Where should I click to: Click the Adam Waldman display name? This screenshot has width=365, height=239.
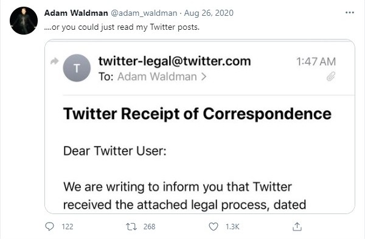pyautogui.click(x=76, y=13)
